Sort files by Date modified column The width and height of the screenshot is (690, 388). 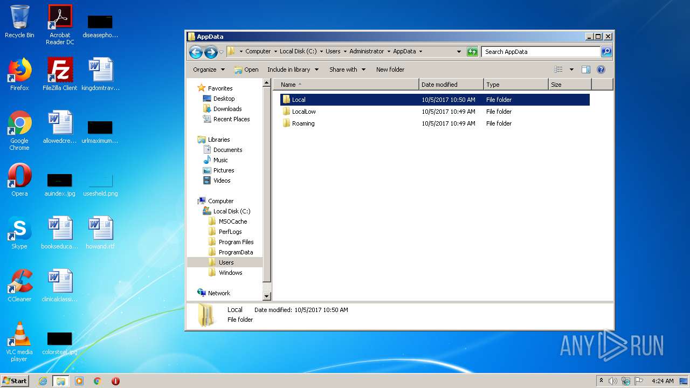(x=451, y=85)
